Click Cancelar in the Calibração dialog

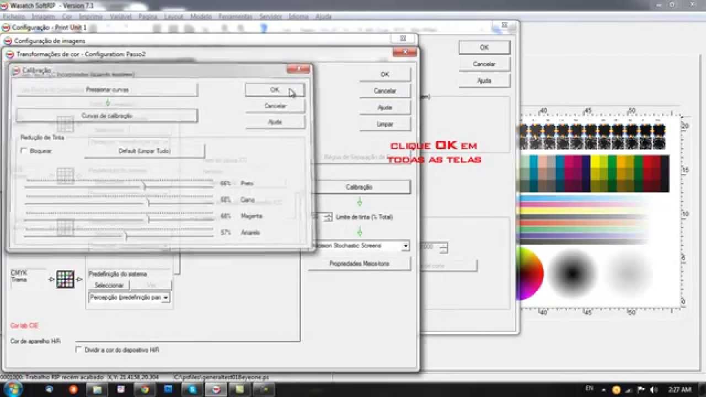click(275, 106)
